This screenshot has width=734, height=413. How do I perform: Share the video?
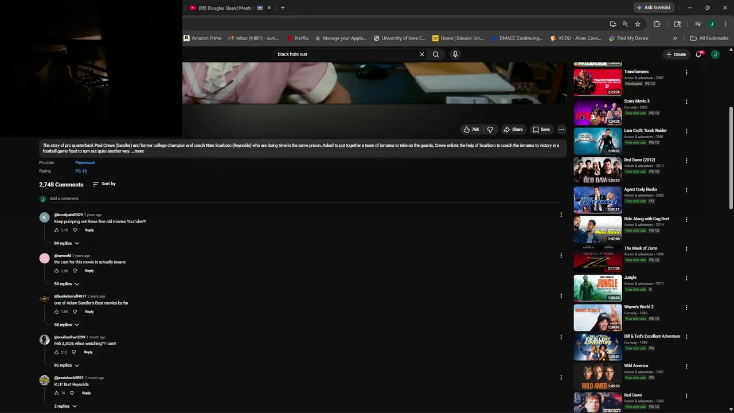pos(513,130)
